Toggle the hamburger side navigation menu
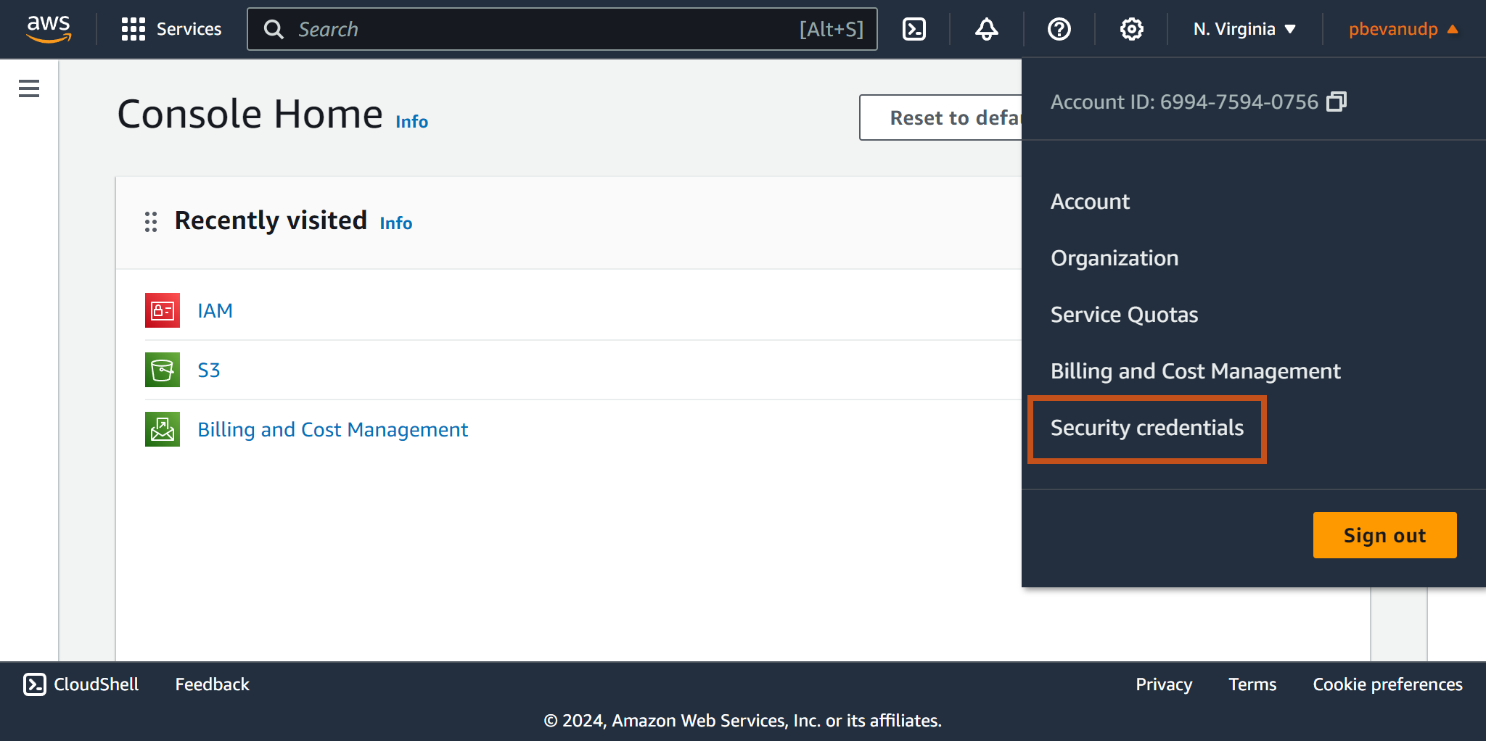 pos(29,88)
